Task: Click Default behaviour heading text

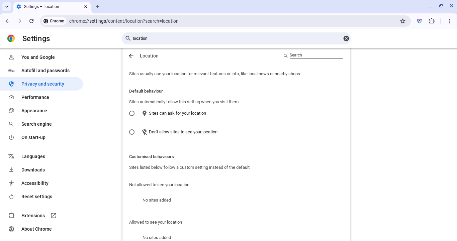Action: [146, 91]
